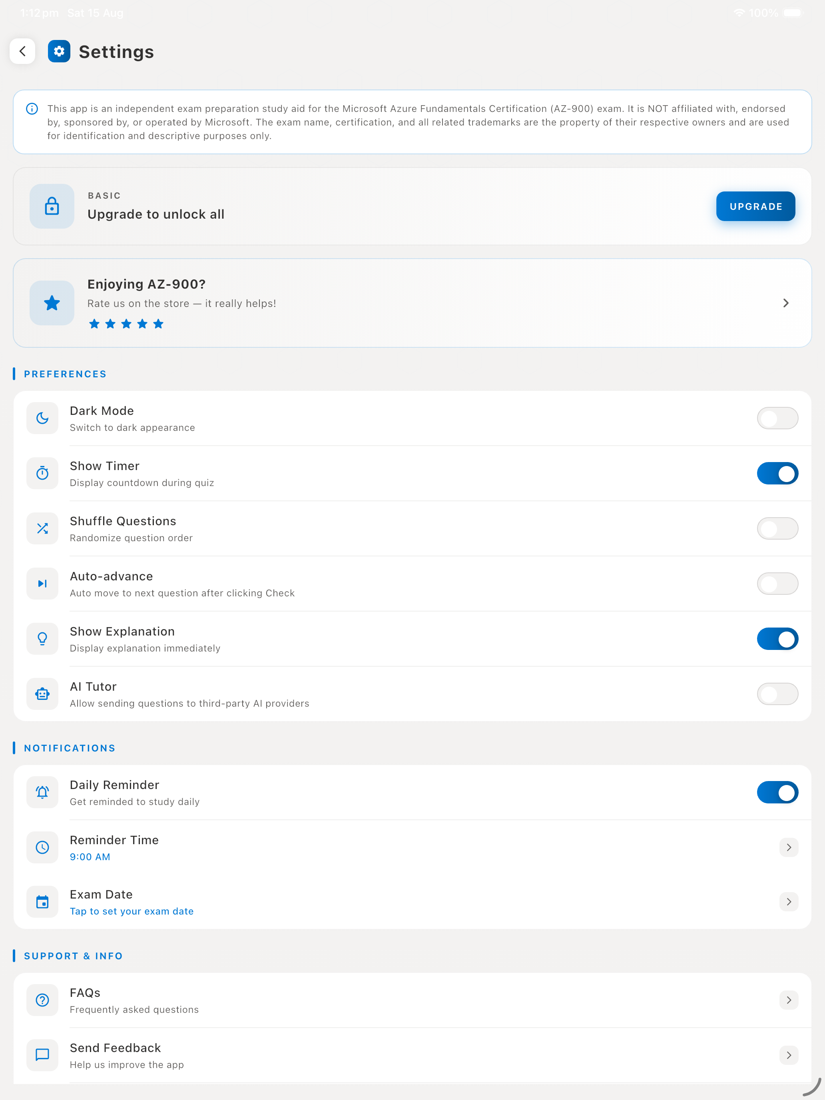This screenshot has height=1100, width=825.
Task: Expand the FAQs row chevron
Action: click(x=789, y=1000)
